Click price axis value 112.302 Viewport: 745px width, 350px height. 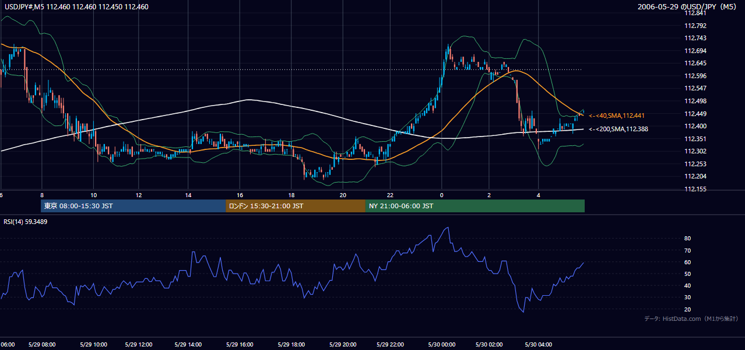click(x=696, y=151)
